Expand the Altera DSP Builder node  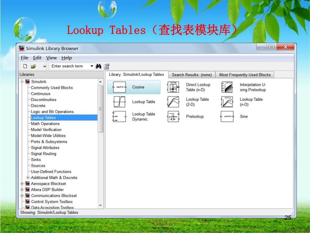tap(22, 190)
